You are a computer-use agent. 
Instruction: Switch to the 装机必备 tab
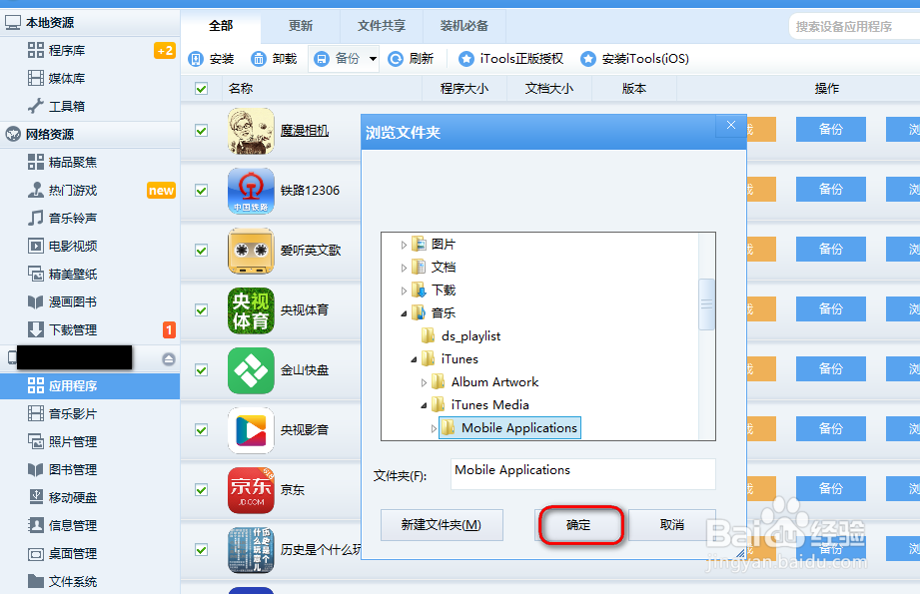coord(464,26)
